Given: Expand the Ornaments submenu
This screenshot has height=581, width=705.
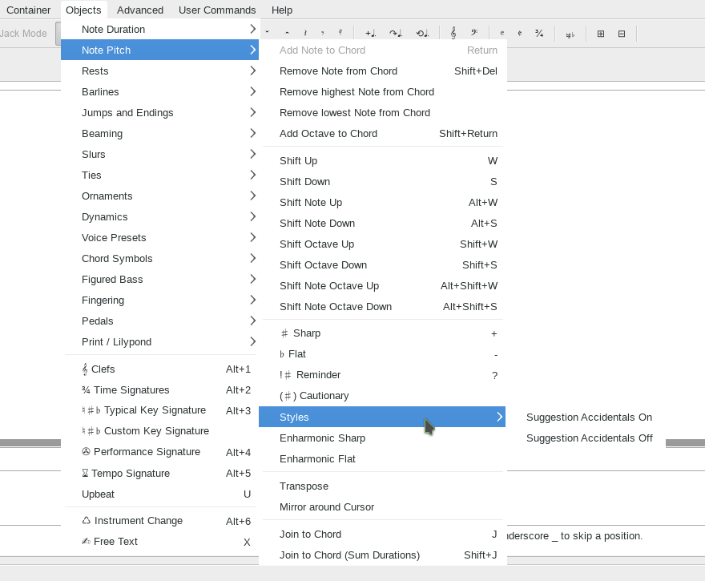Looking at the screenshot, I should (x=159, y=196).
